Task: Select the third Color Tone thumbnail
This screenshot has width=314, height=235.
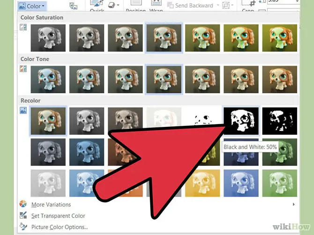Action: click(125, 80)
